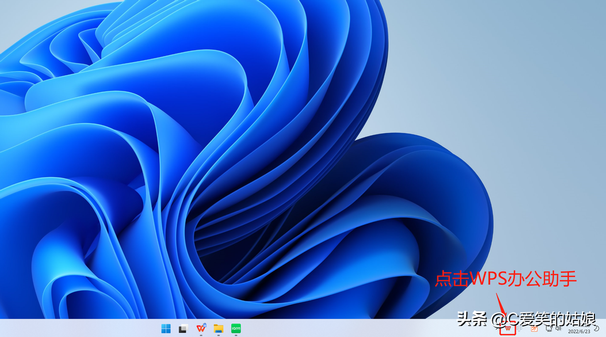The width and height of the screenshot is (606, 337).
Task: Open the iQIYI app on the taskbar
Action: tap(236, 329)
